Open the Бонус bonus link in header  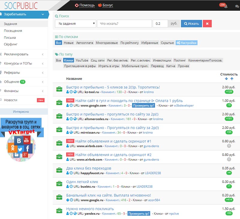[x=106, y=5]
